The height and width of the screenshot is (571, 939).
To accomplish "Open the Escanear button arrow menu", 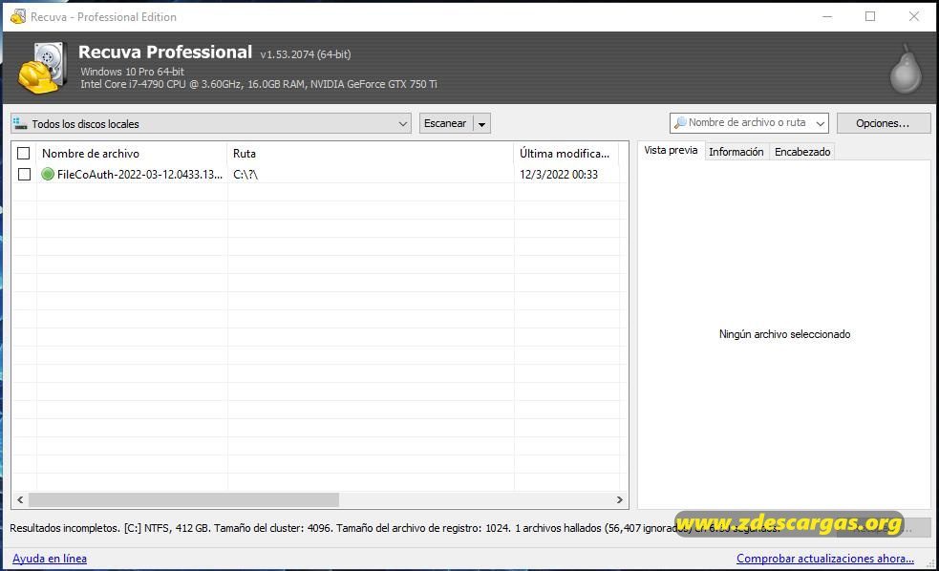I will click(x=482, y=124).
